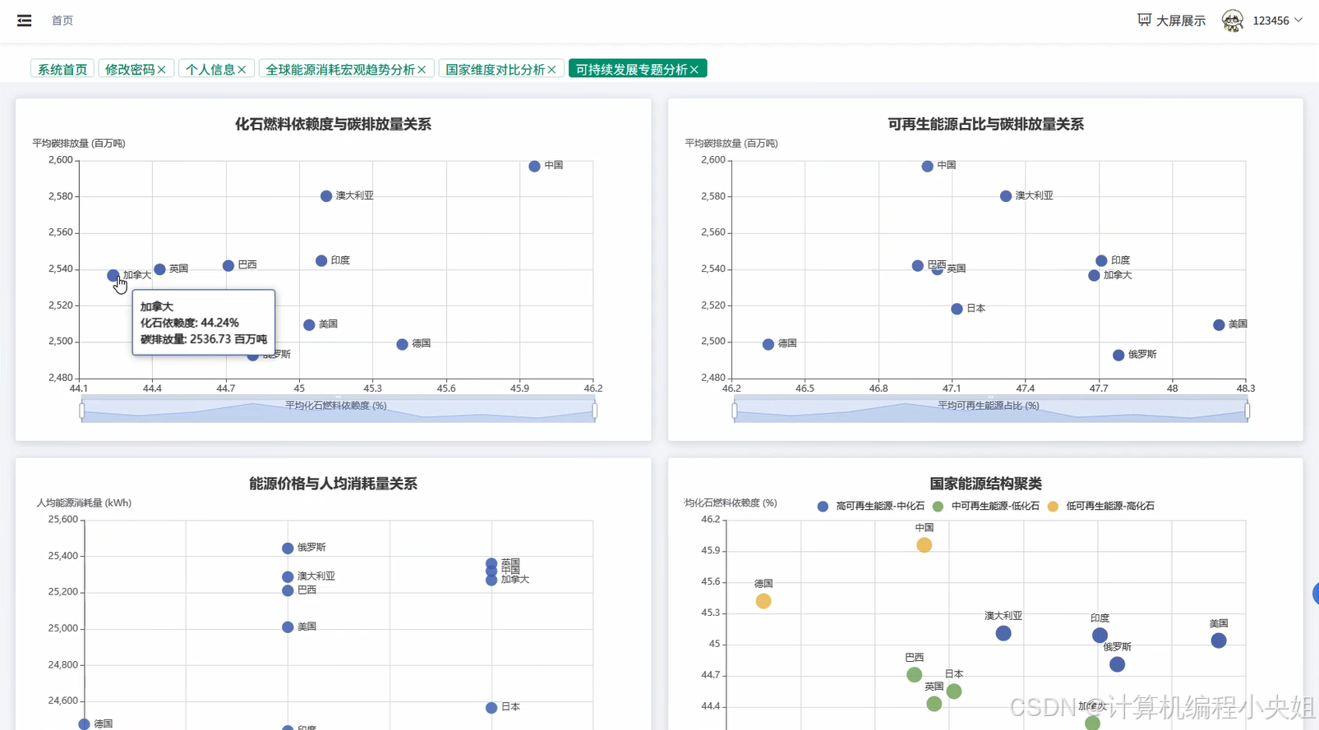Close the 可持续发展专题分析 tab
Screen dimensions: 1319x730
[694, 70]
